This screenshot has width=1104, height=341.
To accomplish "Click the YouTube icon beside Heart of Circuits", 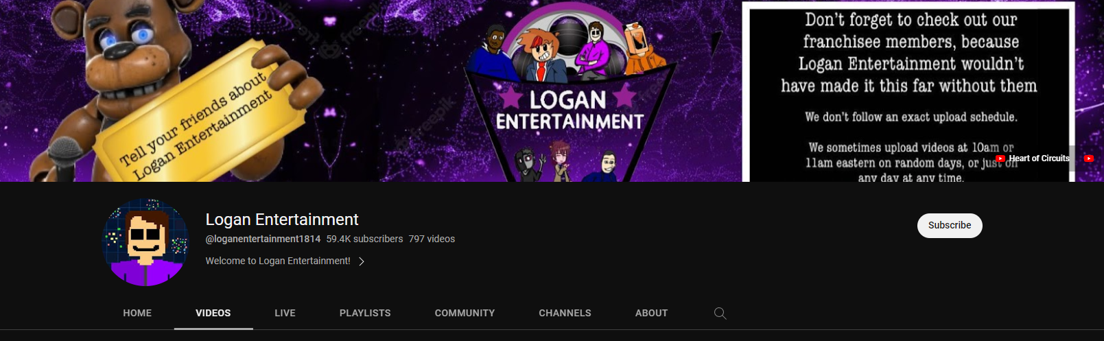I will point(1000,158).
